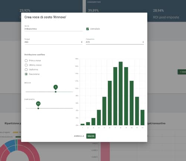This screenshot has width=186, height=161.
Task: Select the Primo mese radio option
Action: (x=26, y=61)
